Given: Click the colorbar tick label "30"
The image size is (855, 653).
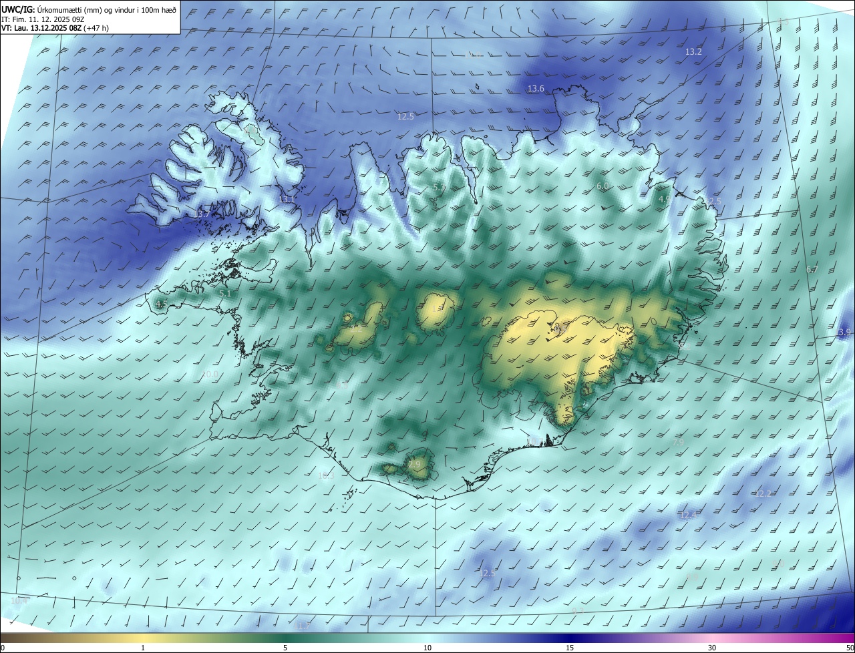Looking at the screenshot, I should pyautogui.click(x=712, y=648).
